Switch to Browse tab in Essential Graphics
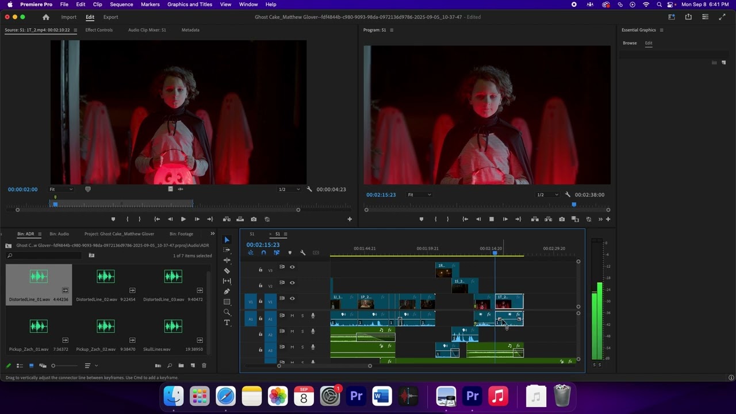This screenshot has height=414, width=736. pyautogui.click(x=630, y=43)
